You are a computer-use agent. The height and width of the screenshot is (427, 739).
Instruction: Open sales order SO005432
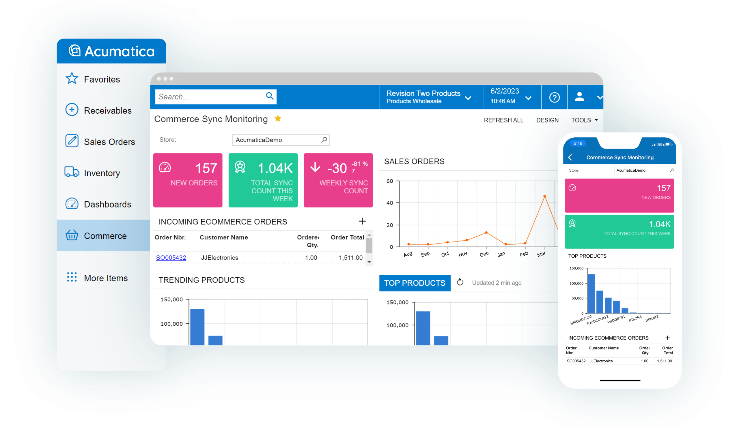[x=171, y=257]
